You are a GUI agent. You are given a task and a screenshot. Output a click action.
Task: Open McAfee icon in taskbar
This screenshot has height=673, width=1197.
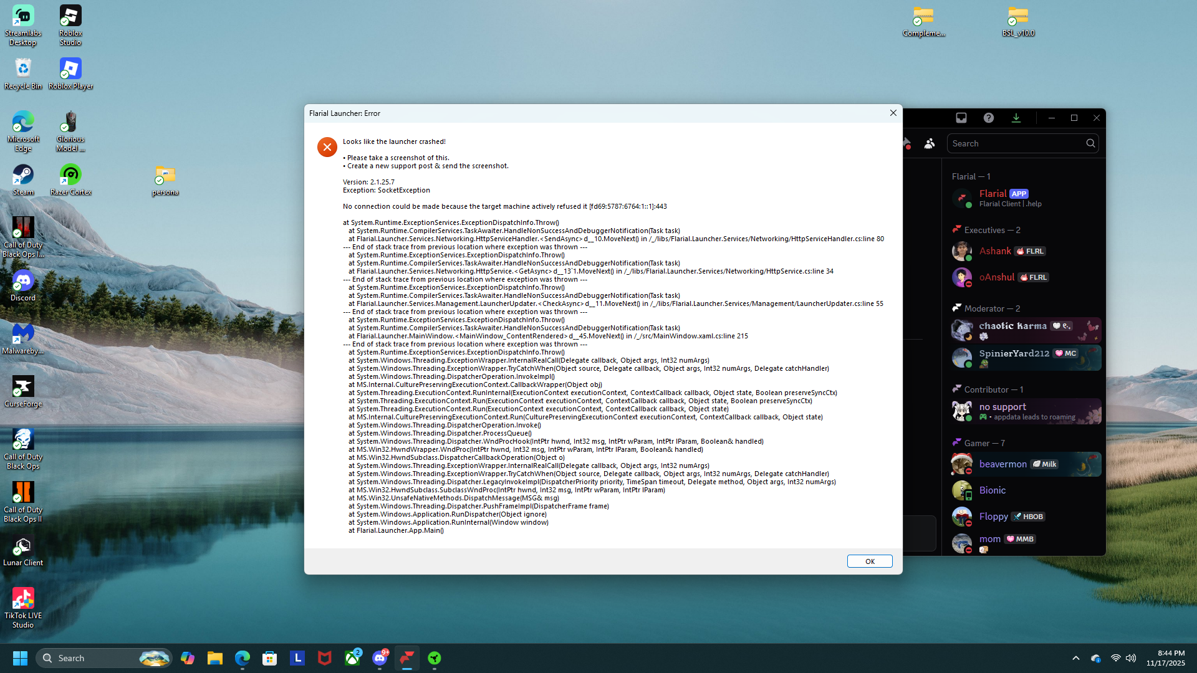coord(325,658)
